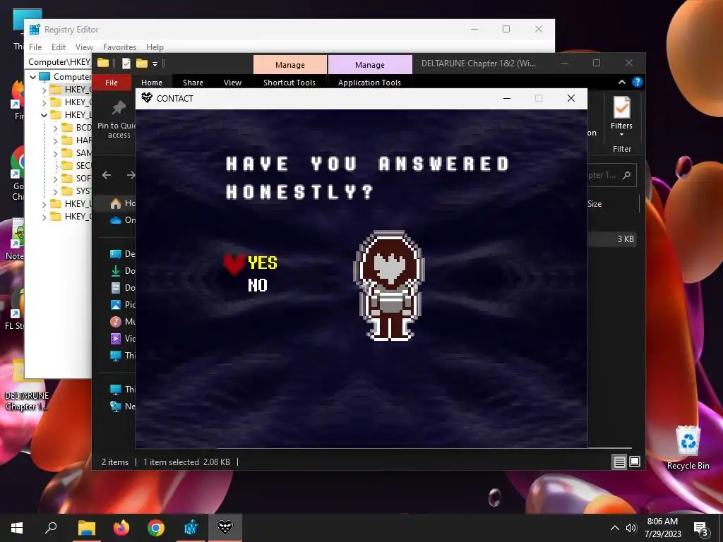Open the Application Tools tab
This screenshot has height=542, width=723.
click(369, 83)
